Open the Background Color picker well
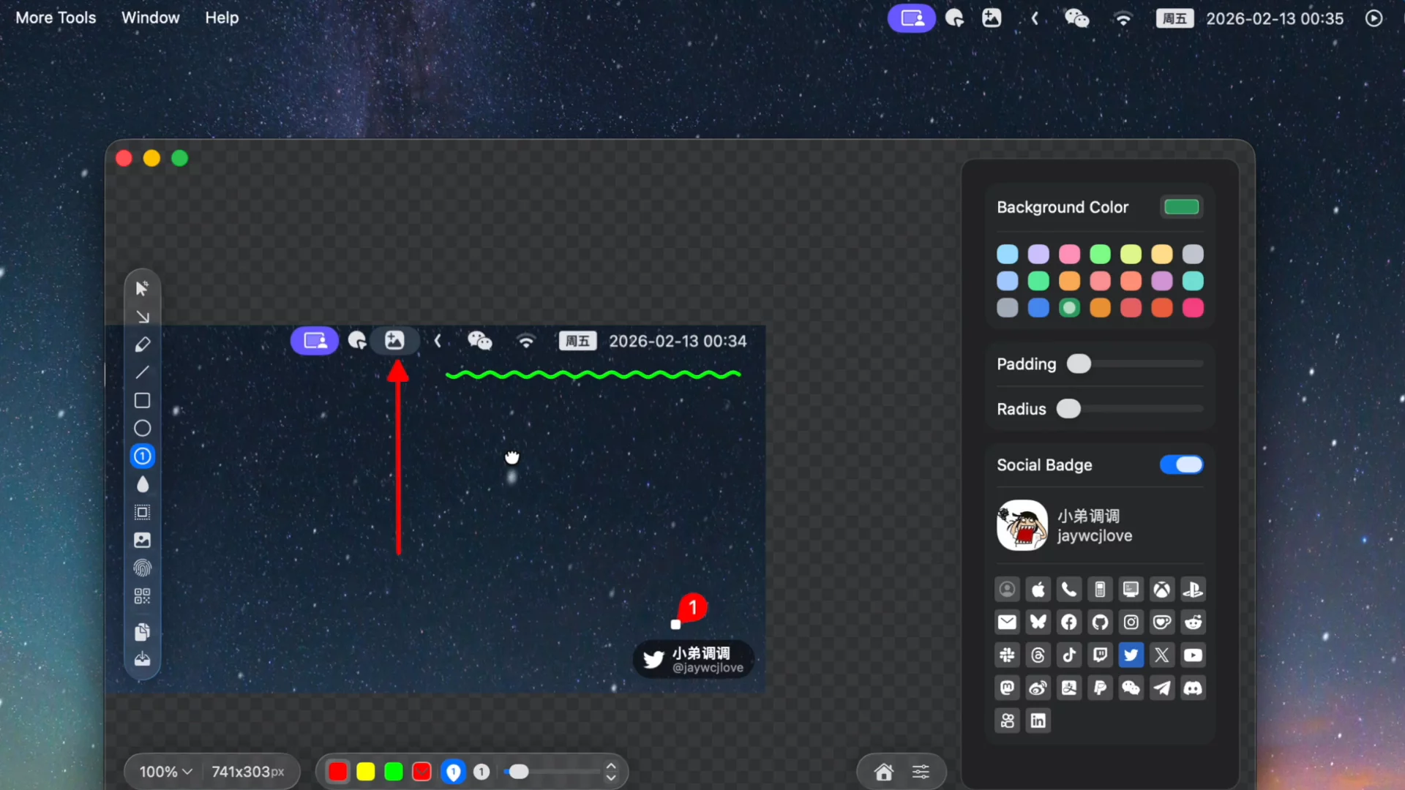 point(1181,207)
